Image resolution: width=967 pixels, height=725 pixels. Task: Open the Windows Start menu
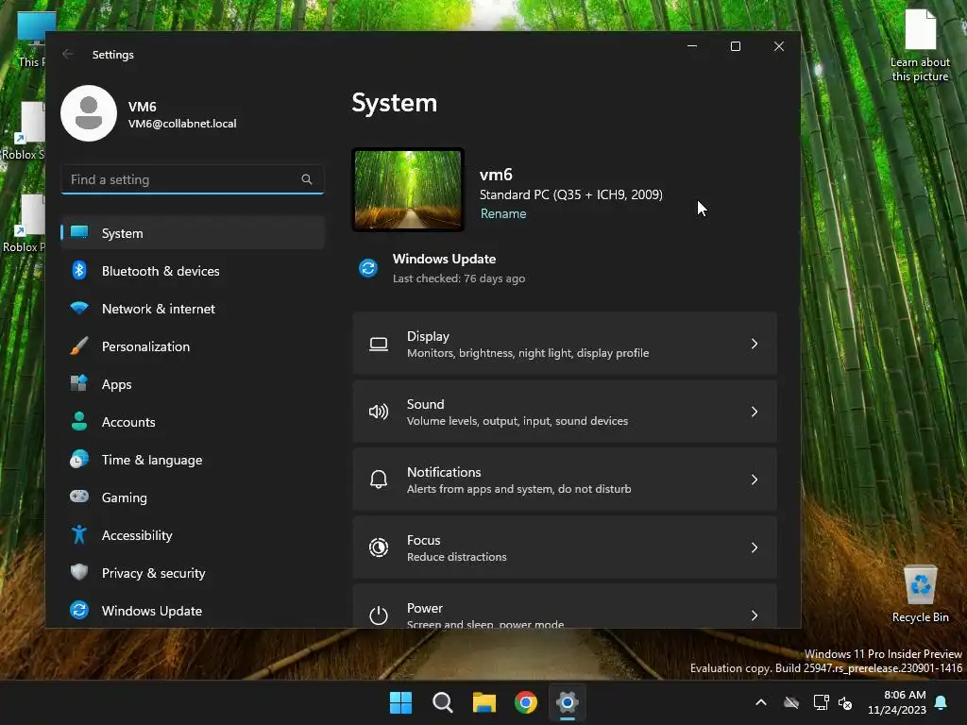coord(400,702)
